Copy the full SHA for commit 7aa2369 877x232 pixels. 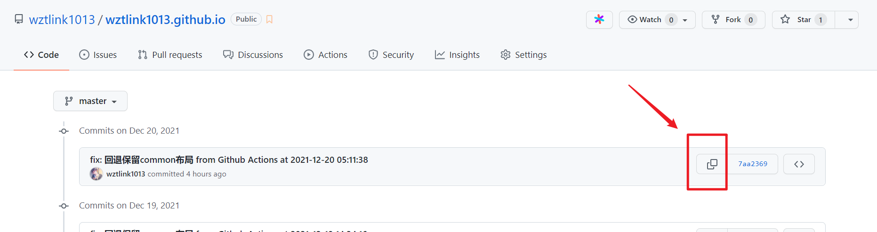712,164
